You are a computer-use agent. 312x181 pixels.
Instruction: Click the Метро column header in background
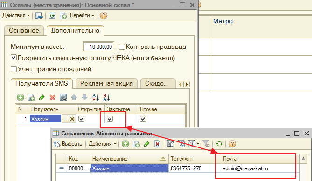coord(262,27)
